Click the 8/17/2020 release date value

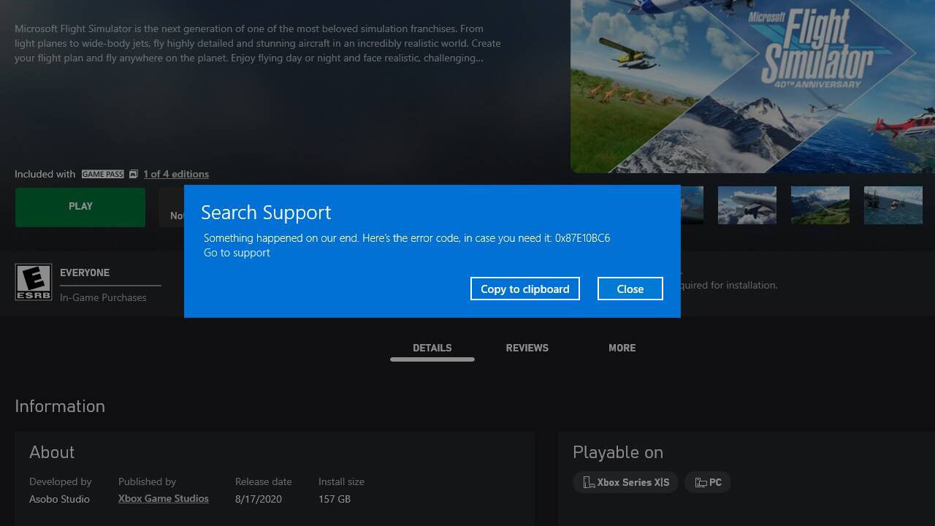pos(258,499)
